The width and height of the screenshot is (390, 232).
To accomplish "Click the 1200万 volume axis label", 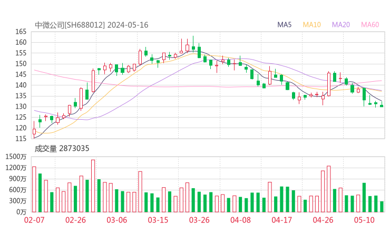I will point(16,168).
